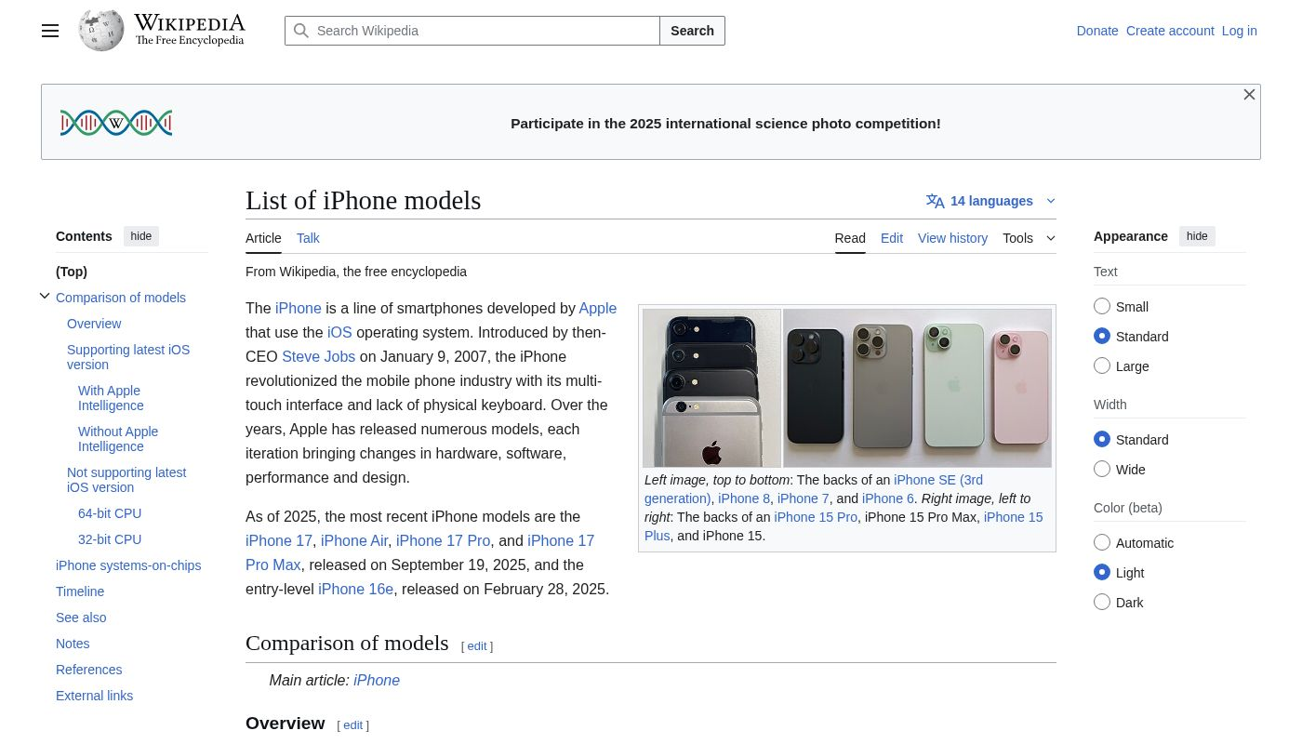This screenshot has width=1302, height=744.
Task: Switch to the Talk tab
Action: pos(308,238)
